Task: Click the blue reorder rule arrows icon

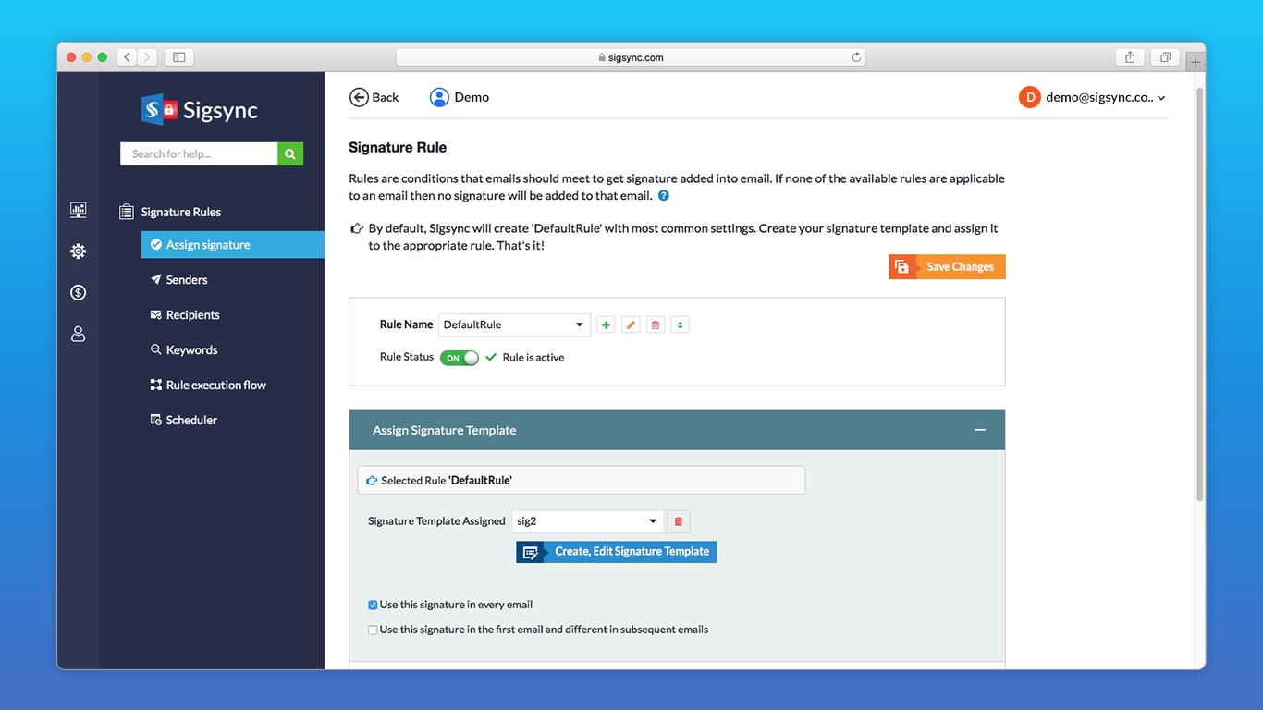Action: tap(681, 324)
